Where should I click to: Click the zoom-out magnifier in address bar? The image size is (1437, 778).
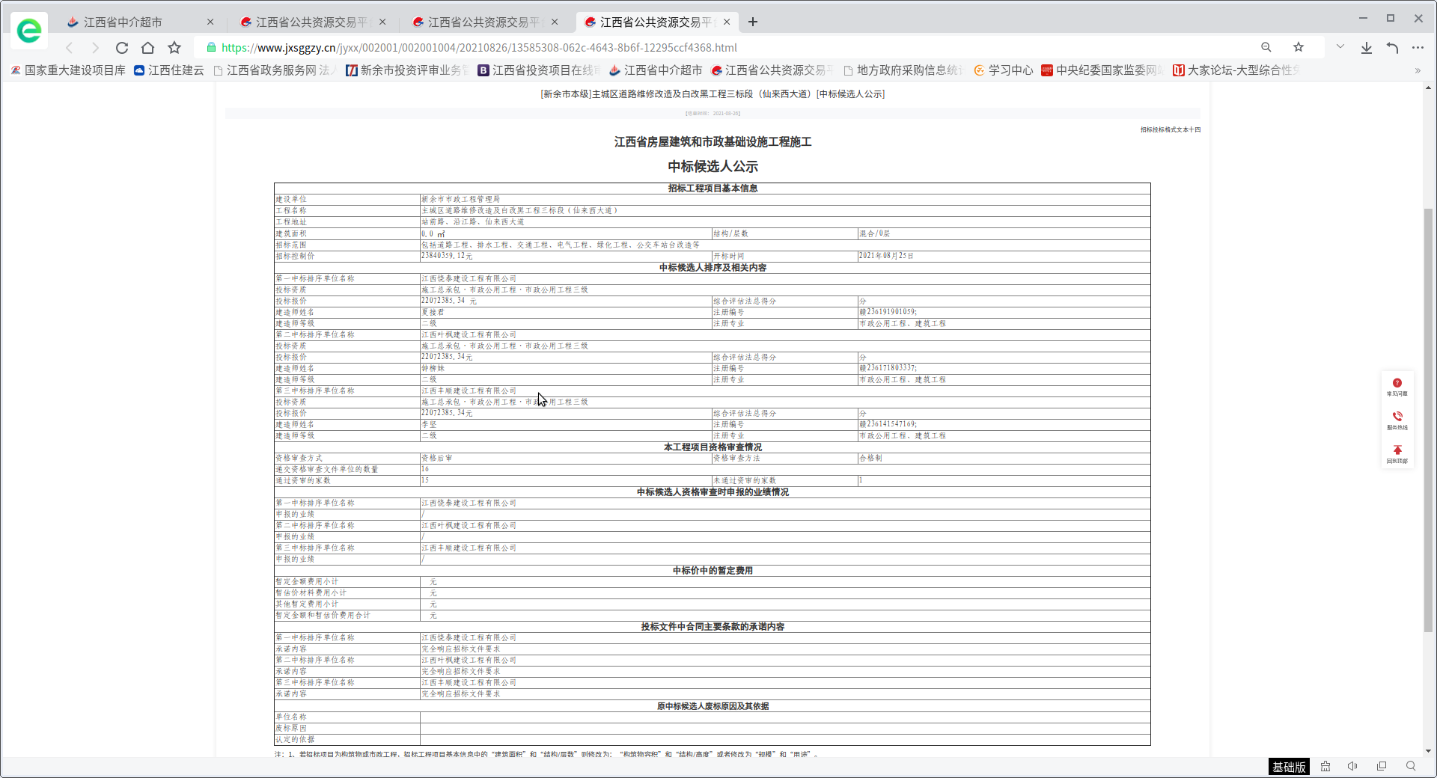[x=1266, y=47]
